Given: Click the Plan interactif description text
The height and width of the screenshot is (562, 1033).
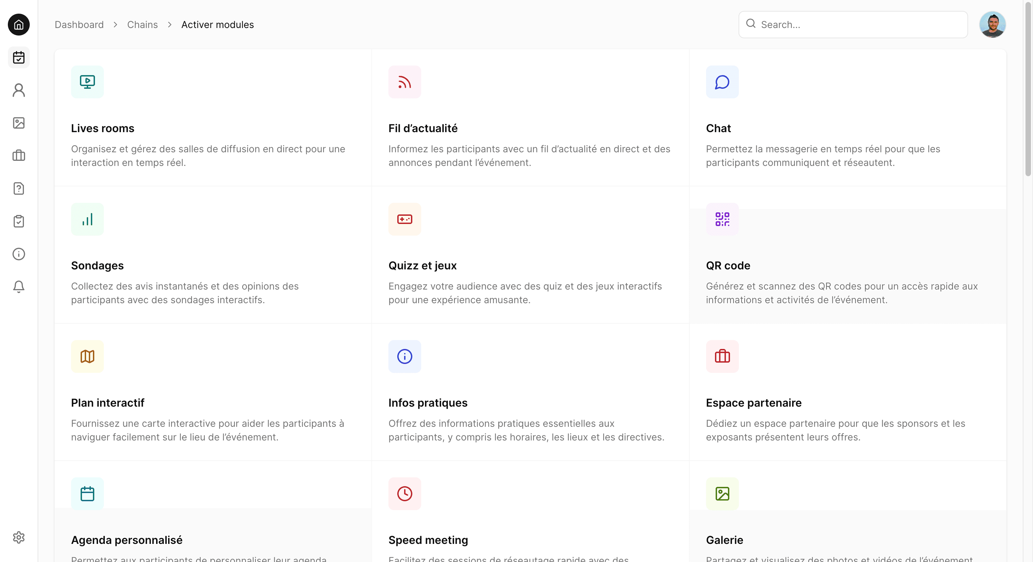Looking at the screenshot, I should point(208,430).
